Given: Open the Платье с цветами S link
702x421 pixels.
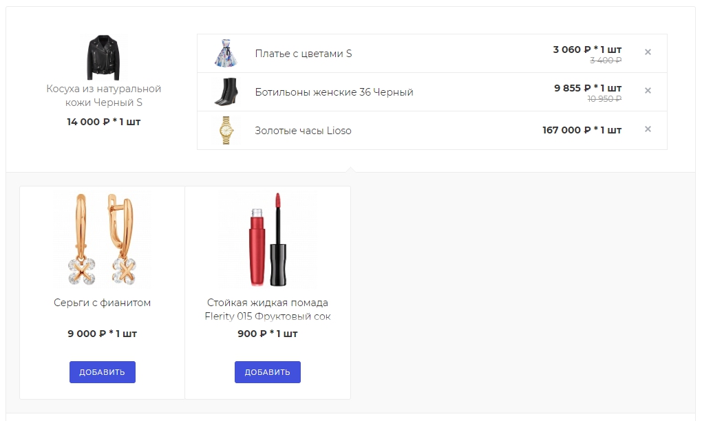Looking at the screenshot, I should click(x=303, y=53).
